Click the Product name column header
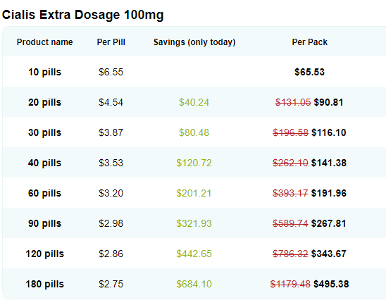386x305 pixels. 44,42
